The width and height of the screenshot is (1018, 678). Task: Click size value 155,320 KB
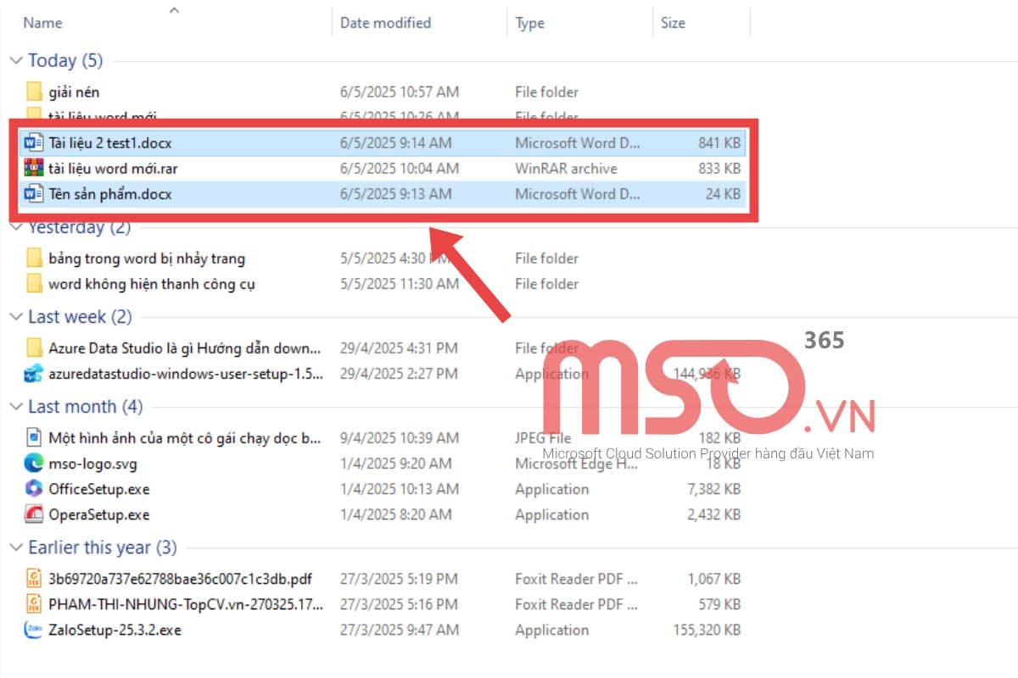pyautogui.click(x=707, y=630)
